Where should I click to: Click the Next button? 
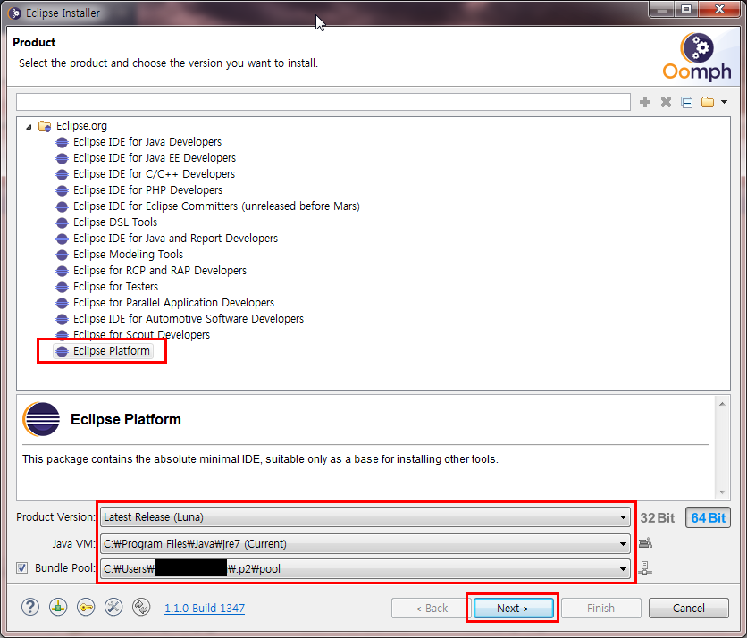pos(513,608)
